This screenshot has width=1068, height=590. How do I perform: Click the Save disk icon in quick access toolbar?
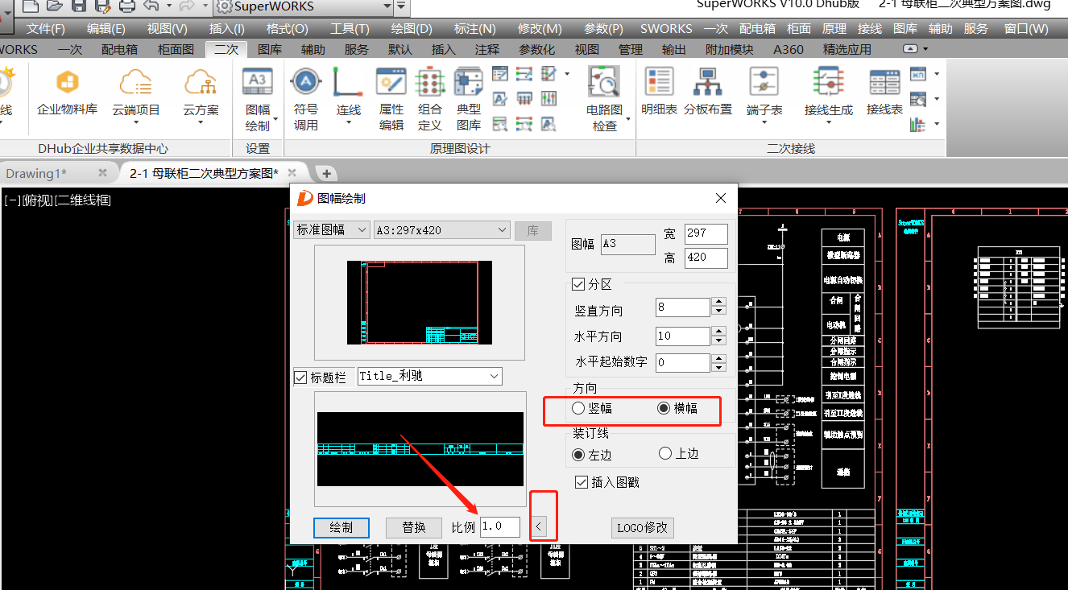click(x=79, y=6)
